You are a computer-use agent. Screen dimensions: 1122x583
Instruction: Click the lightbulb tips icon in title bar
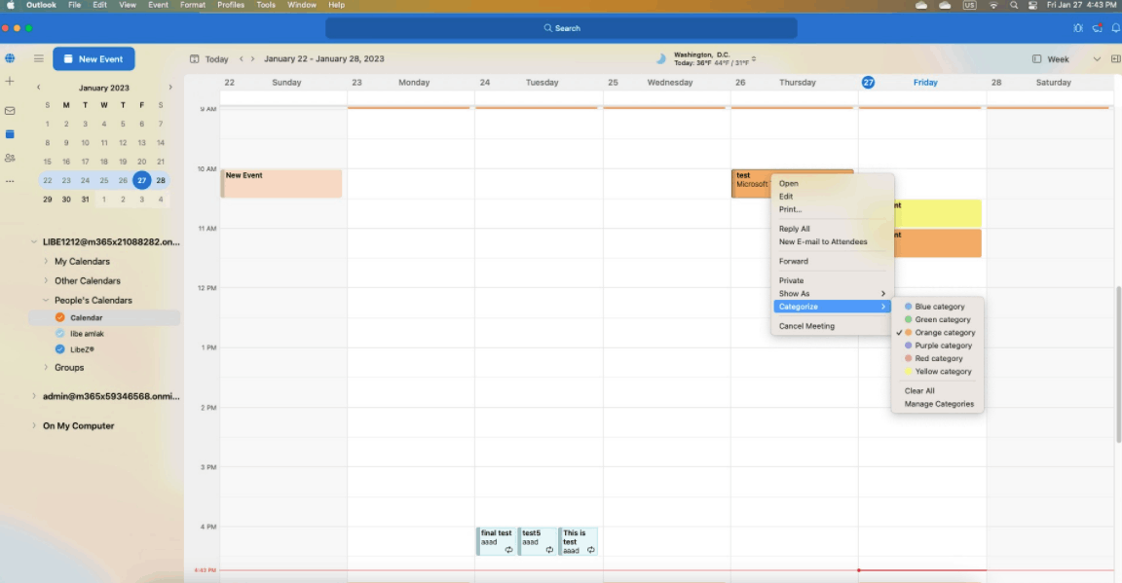1077,28
